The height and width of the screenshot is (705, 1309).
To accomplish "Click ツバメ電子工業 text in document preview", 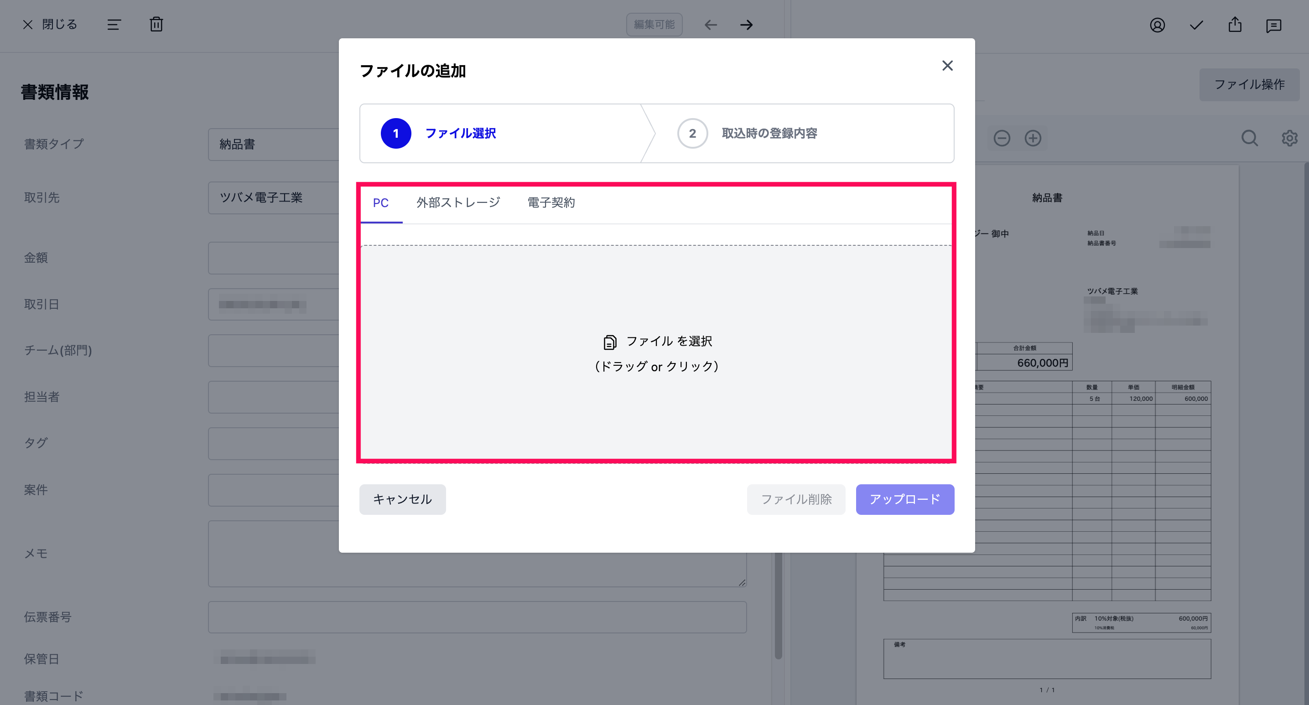I will pyautogui.click(x=1112, y=291).
